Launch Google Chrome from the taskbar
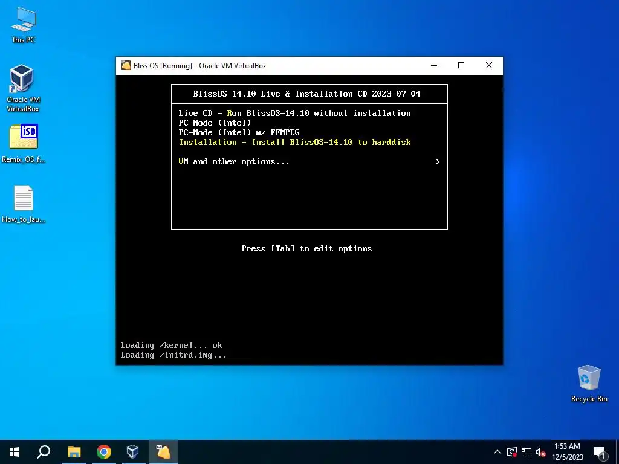The image size is (619, 464). (x=104, y=452)
